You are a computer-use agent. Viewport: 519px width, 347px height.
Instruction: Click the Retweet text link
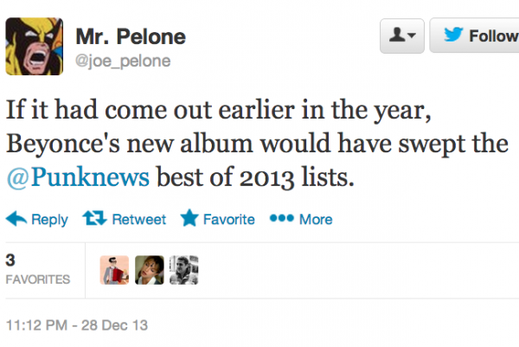[x=138, y=219]
